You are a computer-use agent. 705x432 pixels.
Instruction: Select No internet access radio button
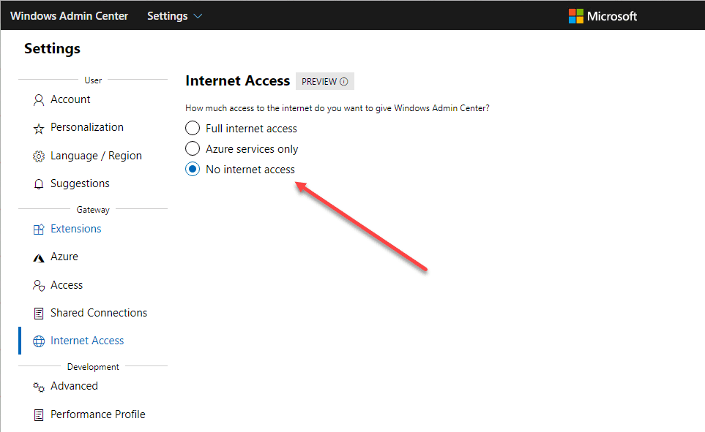(x=193, y=170)
